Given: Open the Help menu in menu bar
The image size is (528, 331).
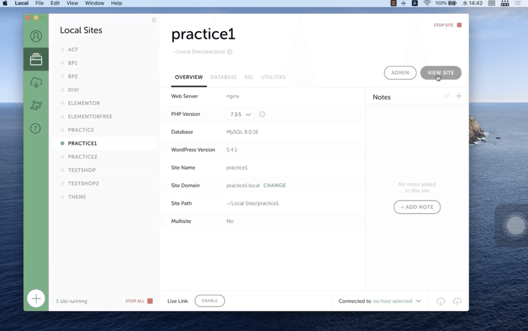Looking at the screenshot, I should (117, 3).
